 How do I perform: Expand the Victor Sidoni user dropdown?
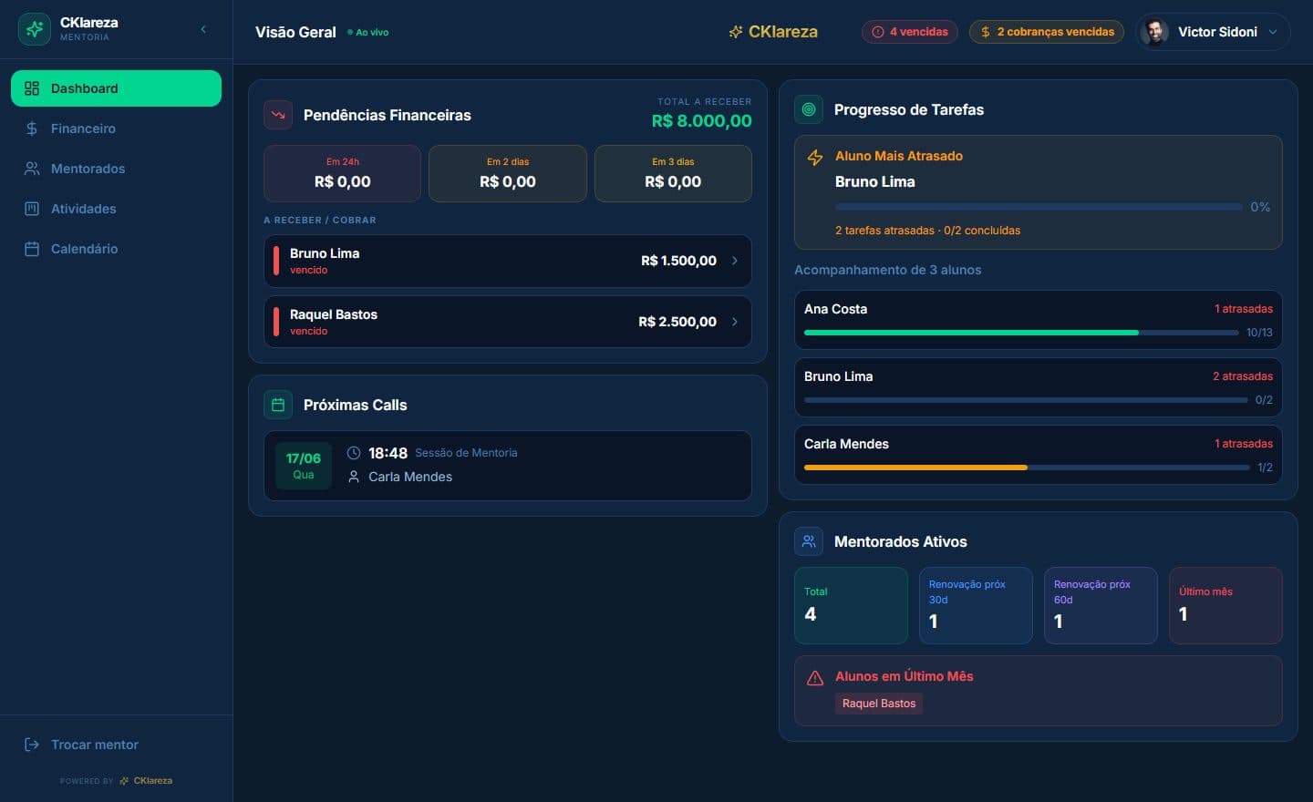coord(1273,32)
